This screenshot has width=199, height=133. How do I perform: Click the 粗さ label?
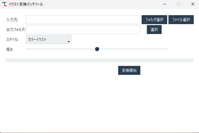coord(10,49)
